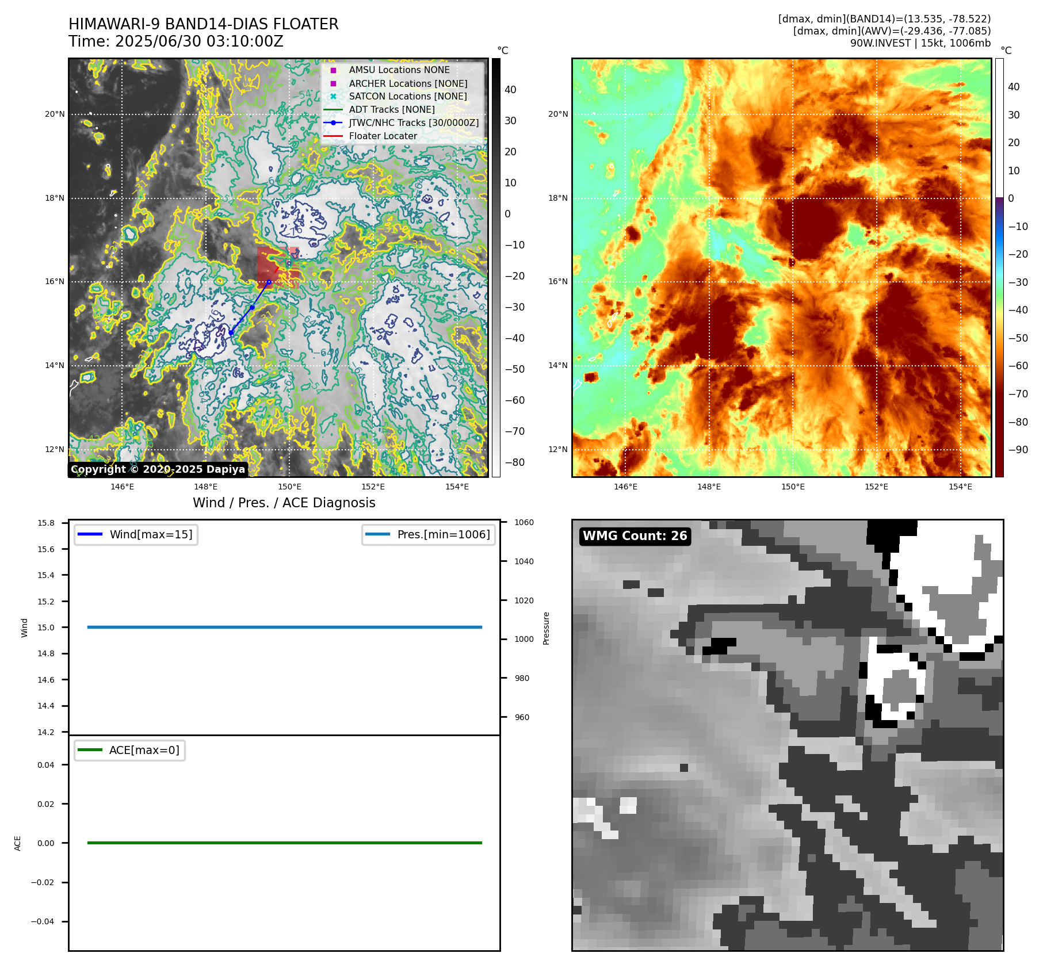
Task: Click the 'AMSU Locations NONE' legend entry
Action: (x=399, y=70)
